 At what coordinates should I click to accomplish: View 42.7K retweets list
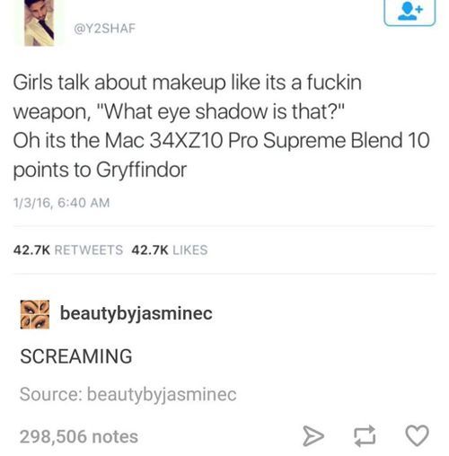click(68, 250)
